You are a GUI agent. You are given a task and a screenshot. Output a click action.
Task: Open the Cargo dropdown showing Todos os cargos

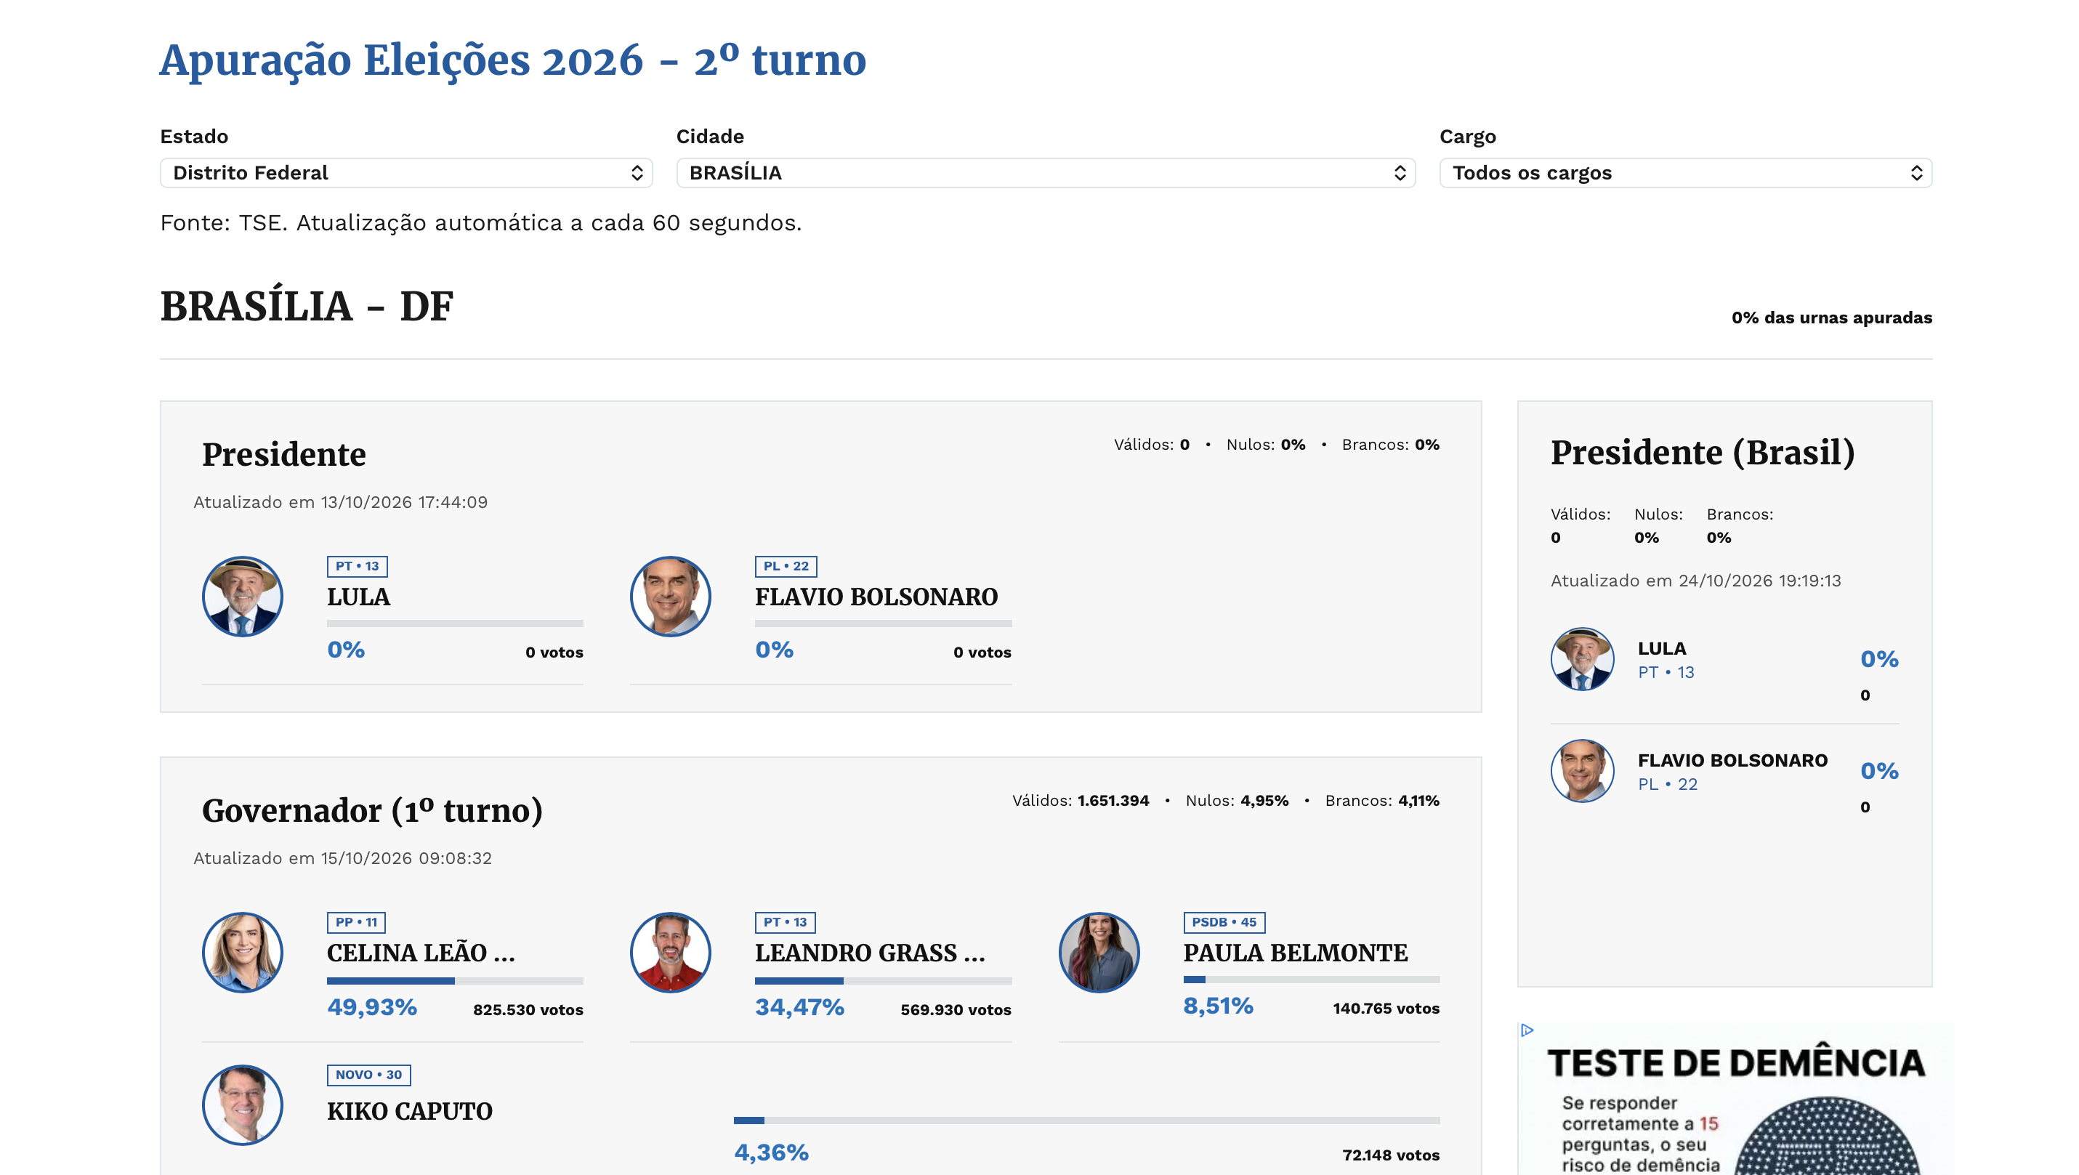click(x=1685, y=173)
